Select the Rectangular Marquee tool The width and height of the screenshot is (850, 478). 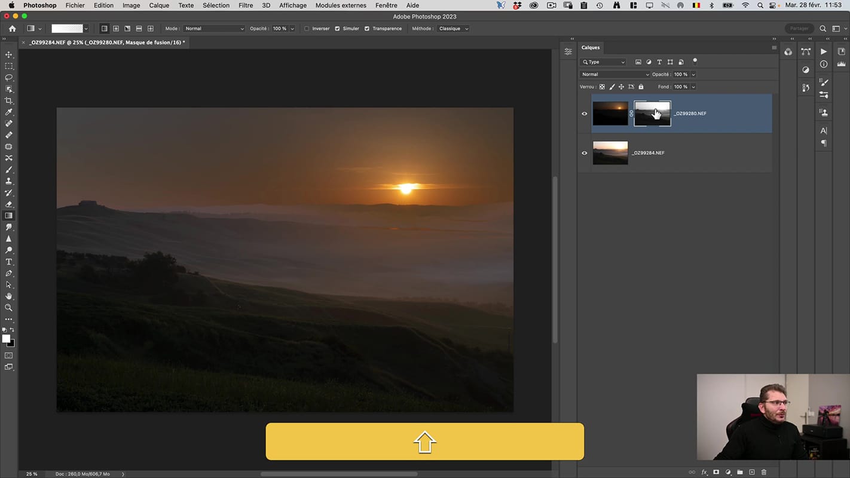[x=8, y=66]
